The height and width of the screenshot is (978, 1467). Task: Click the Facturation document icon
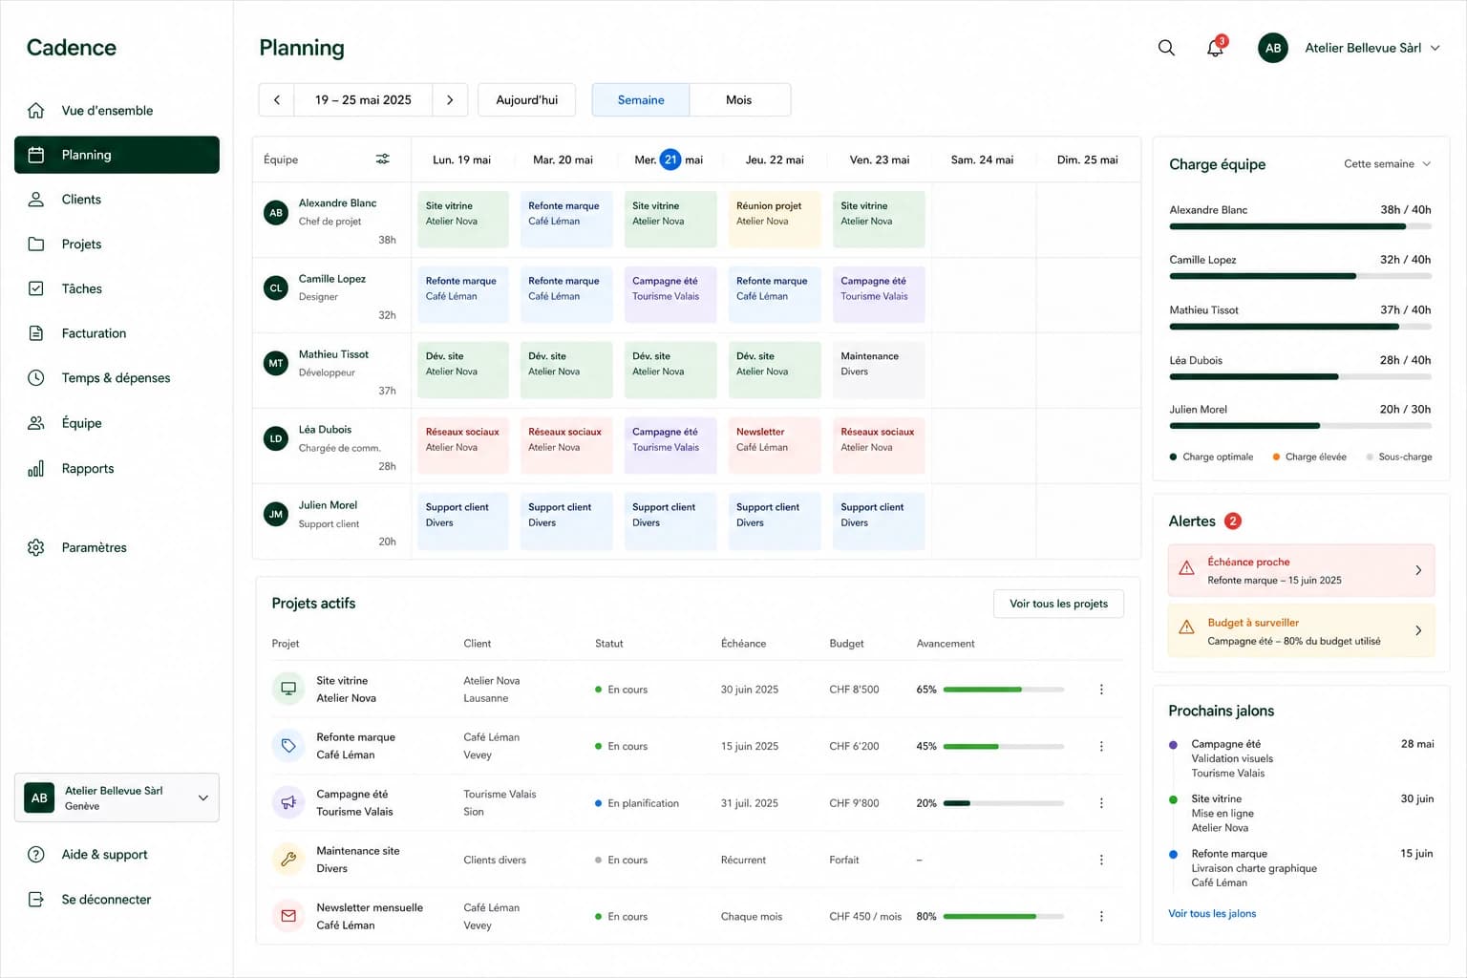[36, 333]
